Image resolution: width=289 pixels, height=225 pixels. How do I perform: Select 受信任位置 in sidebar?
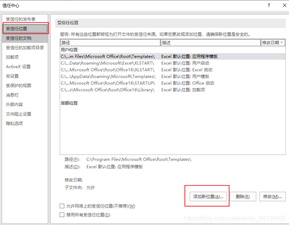(25, 28)
